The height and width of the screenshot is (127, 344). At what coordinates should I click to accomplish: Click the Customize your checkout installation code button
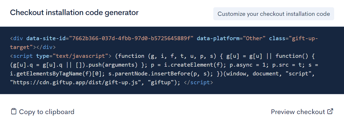274,14
